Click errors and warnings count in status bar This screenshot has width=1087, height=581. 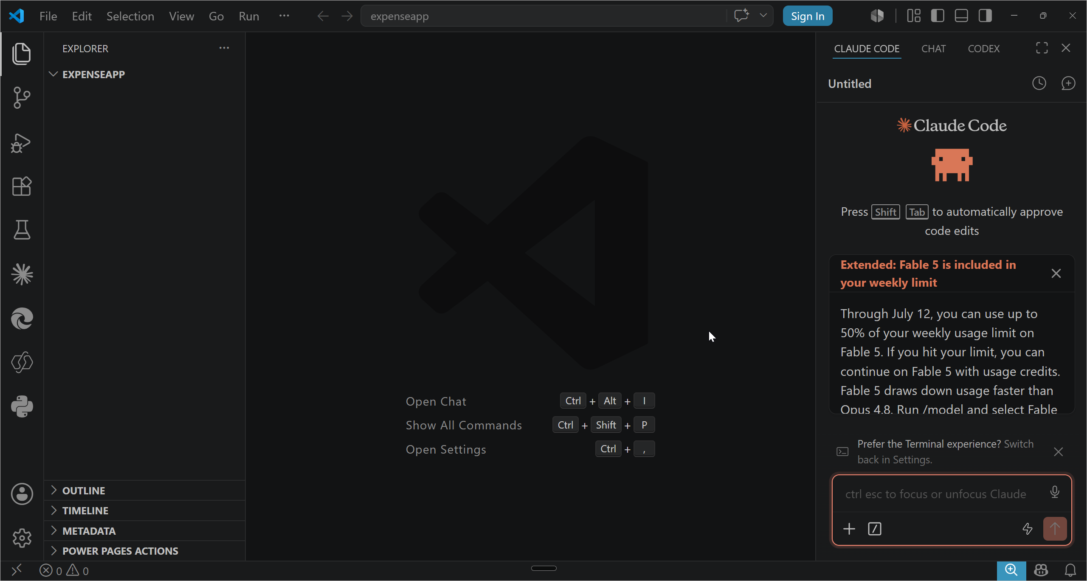pos(64,570)
